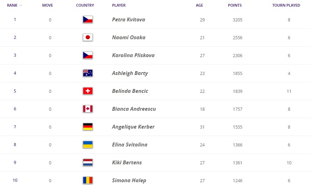Image resolution: width=311 pixels, height=185 pixels.
Task: Open Petra Kvitova's player profile
Action: point(128,20)
